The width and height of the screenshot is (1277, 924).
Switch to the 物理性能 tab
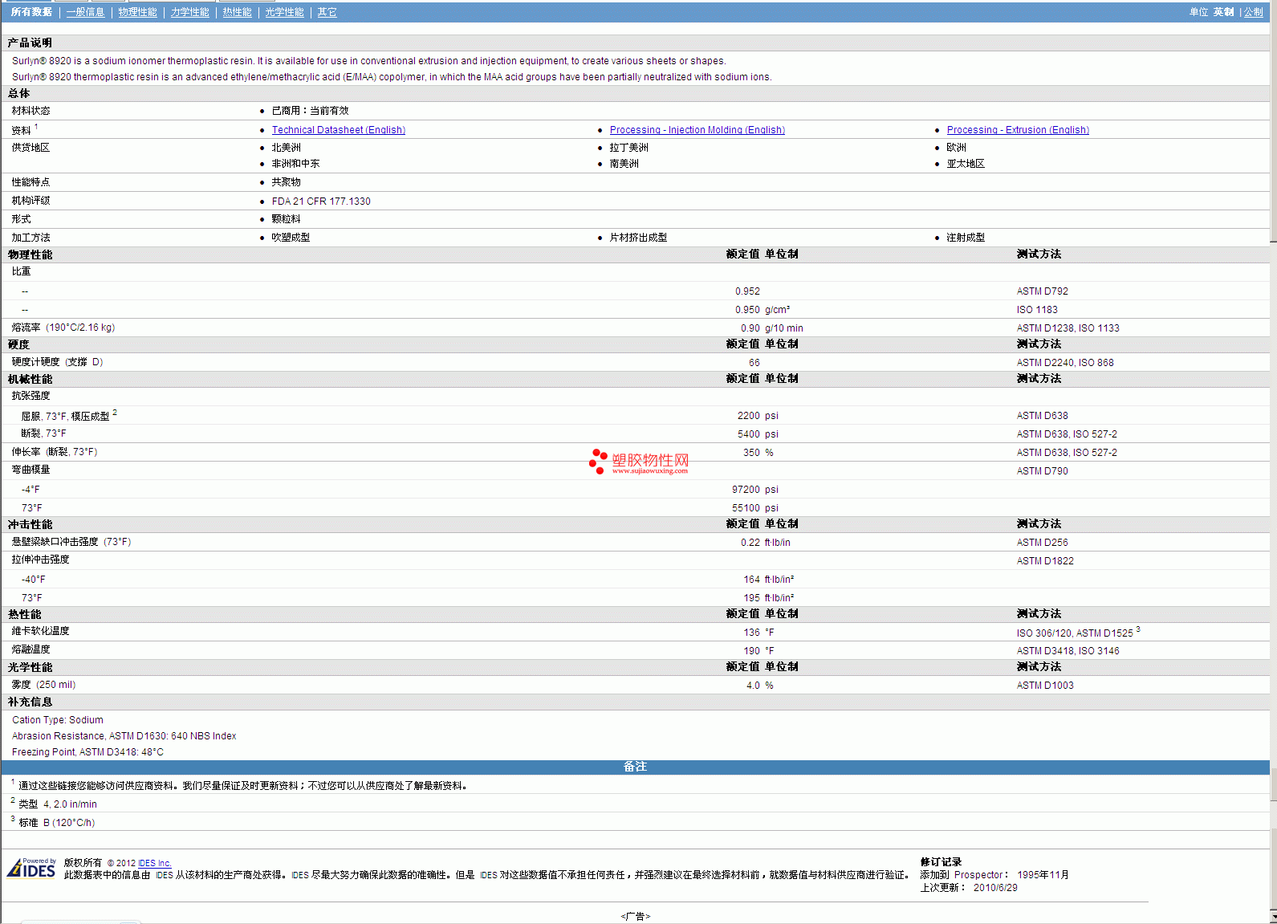137,12
